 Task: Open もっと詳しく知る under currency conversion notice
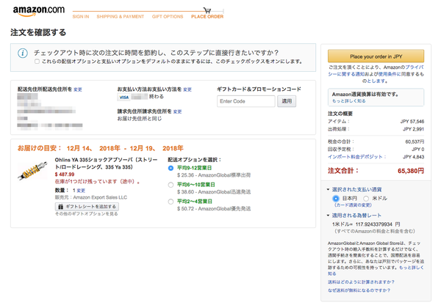348,101
